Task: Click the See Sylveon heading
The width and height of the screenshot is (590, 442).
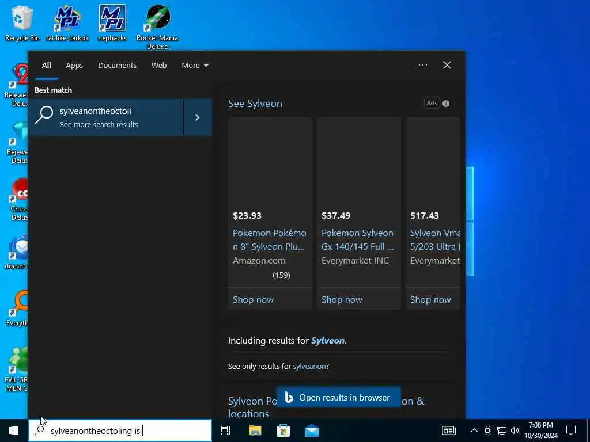Action: [x=255, y=104]
